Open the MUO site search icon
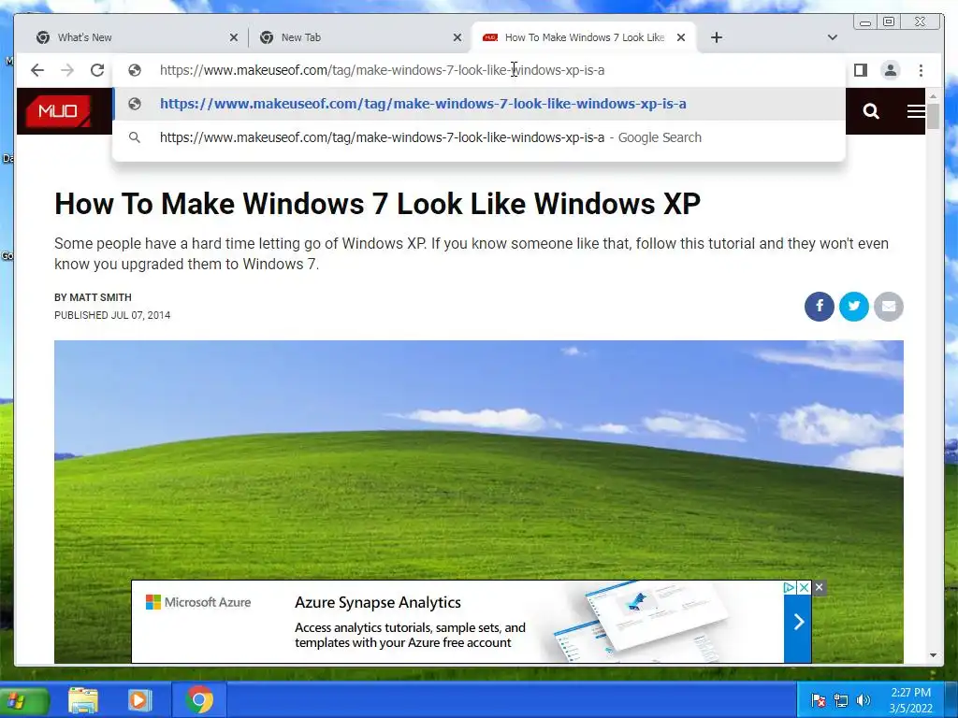 click(x=871, y=111)
